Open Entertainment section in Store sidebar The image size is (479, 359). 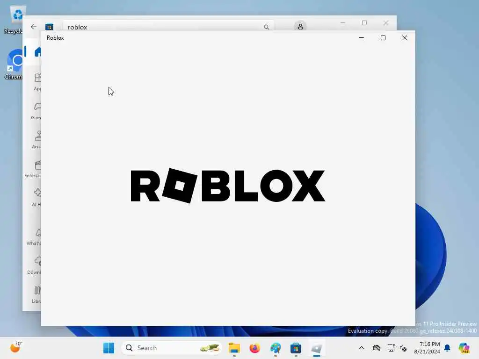[33, 169]
